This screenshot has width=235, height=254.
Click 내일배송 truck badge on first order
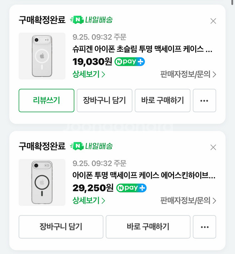coord(91,20)
